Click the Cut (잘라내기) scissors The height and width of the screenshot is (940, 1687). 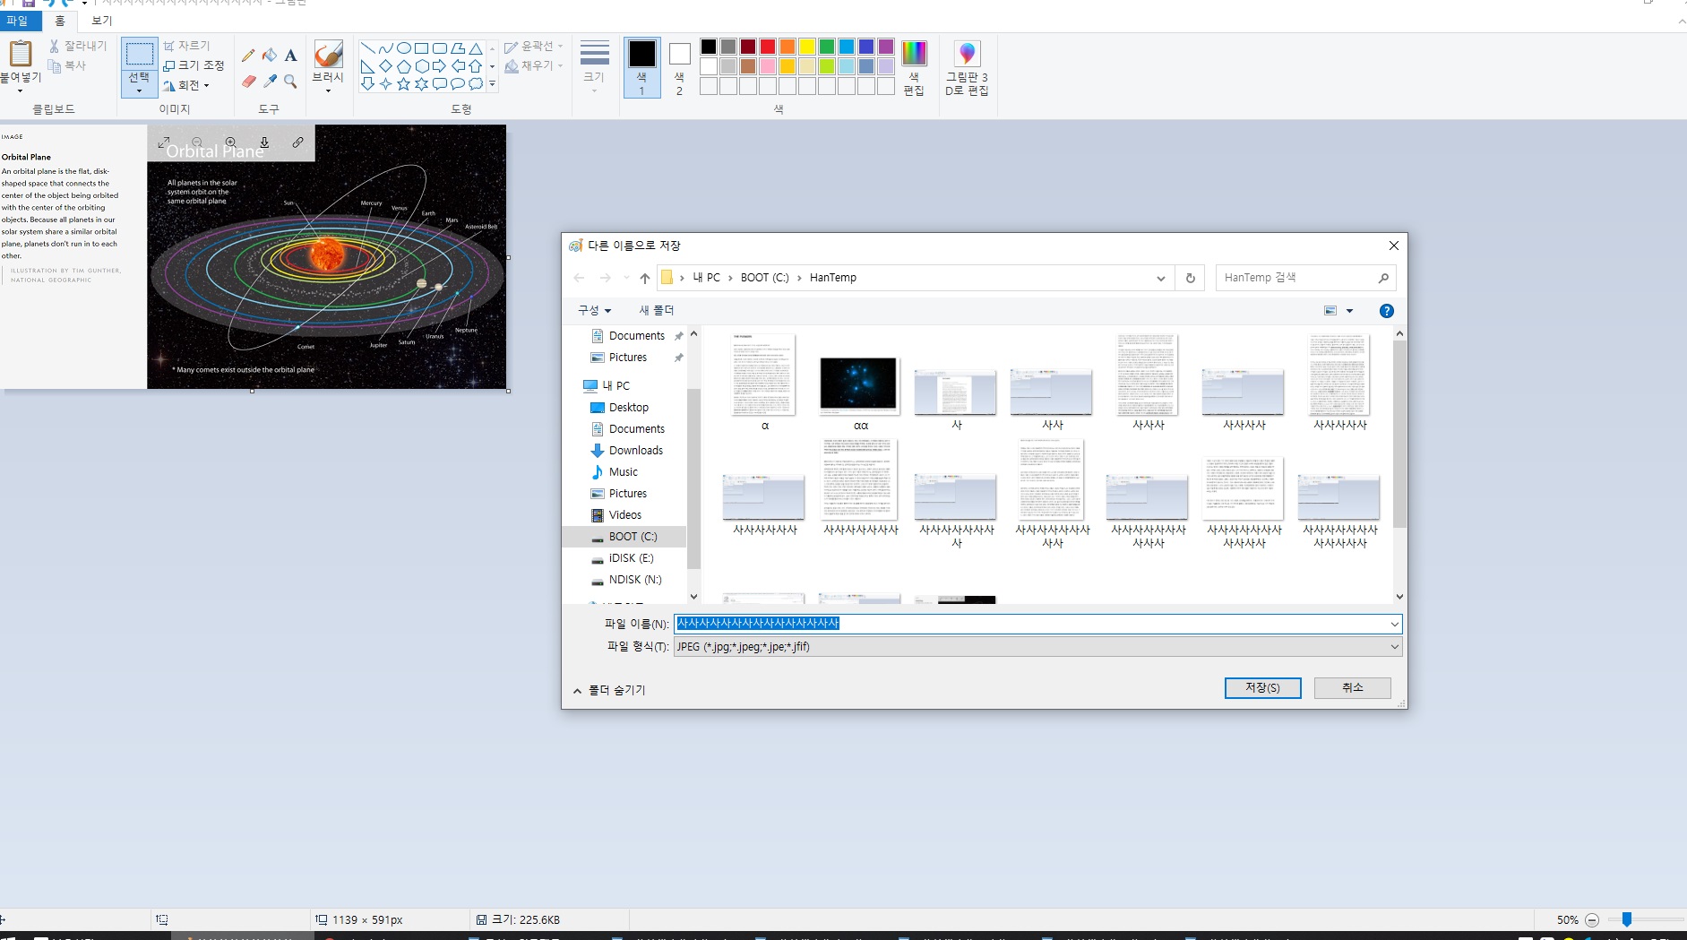(x=78, y=46)
